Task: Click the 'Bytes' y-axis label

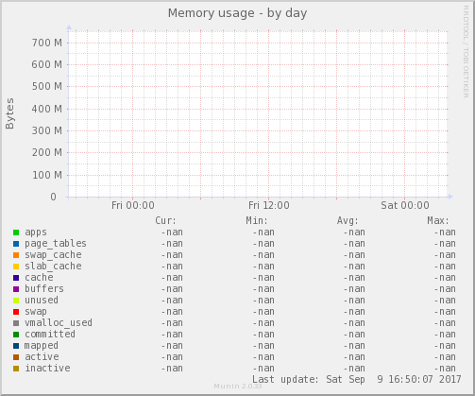Action: [9, 113]
